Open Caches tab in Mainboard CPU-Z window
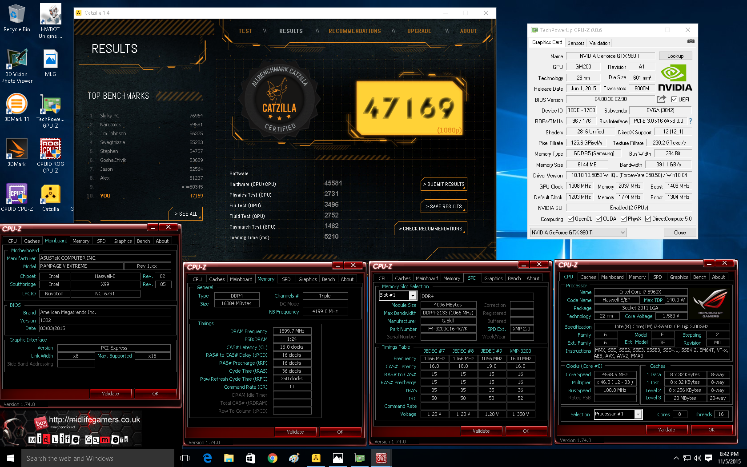This screenshot has height=467, width=747. pos(32,241)
